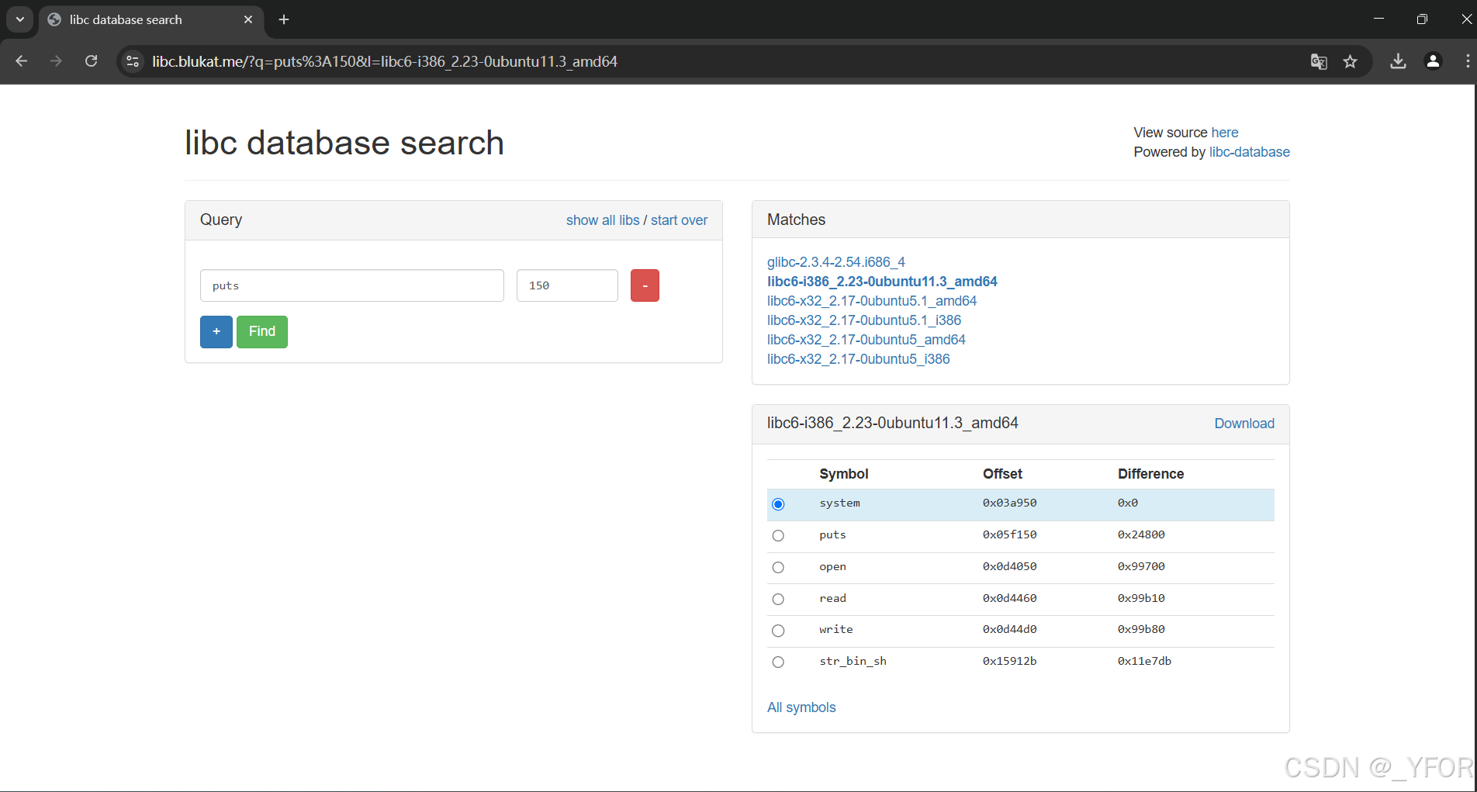Reload the current page

[91, 61]
